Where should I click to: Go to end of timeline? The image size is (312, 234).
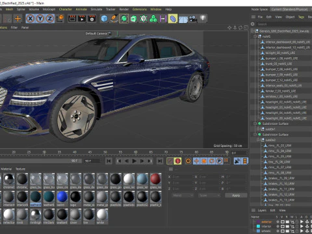160,161
